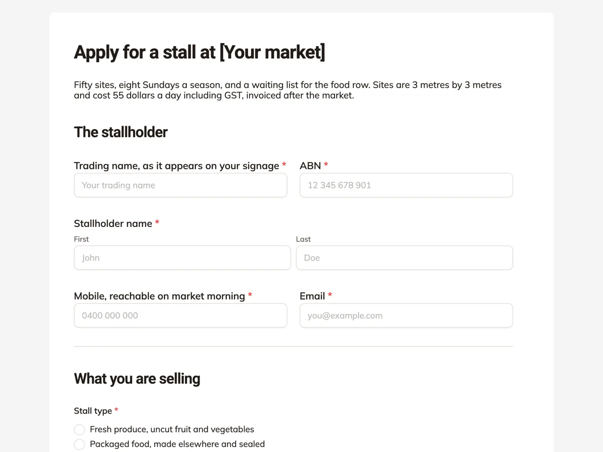Viewport: 603px width, 452px height.
Task: Click the intro paragraph about fifty sites
Action: pyautogui.click(x=288, y=90)
